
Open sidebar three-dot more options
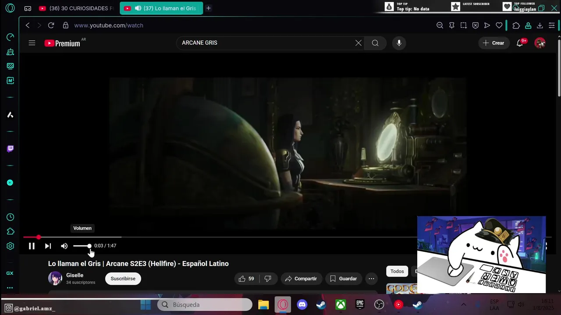tap(10, 288)
